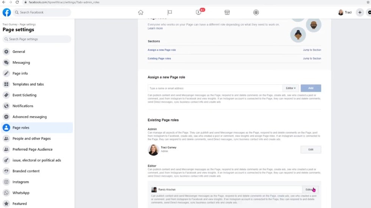
Task: Jump to Section for Existing Page roles
Action: [x=312, y=59]
